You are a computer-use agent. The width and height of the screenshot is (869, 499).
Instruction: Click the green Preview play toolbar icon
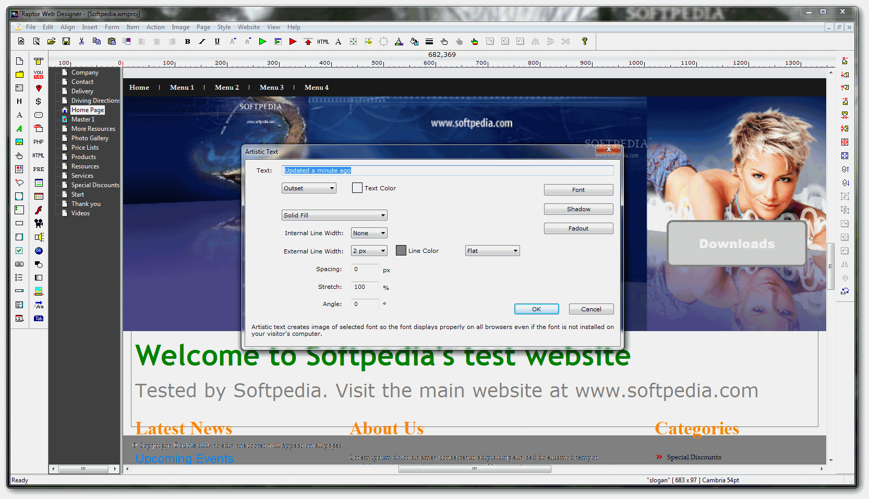pos(263,41)
